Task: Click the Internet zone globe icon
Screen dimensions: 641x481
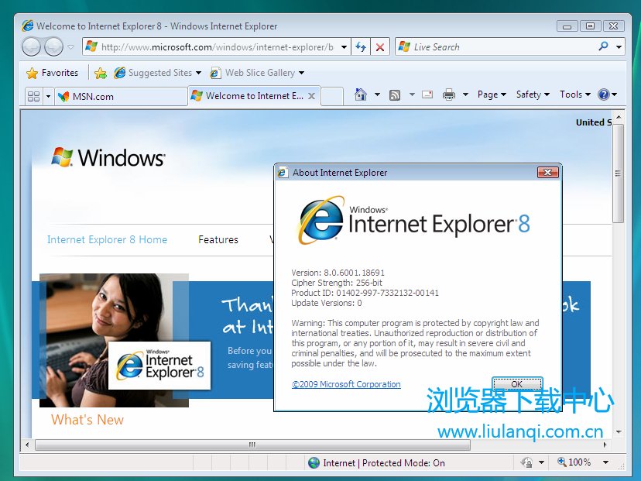Action: coord(314,462)
